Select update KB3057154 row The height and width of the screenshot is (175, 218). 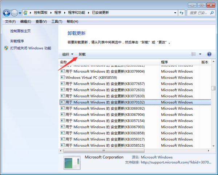[135, 121]
